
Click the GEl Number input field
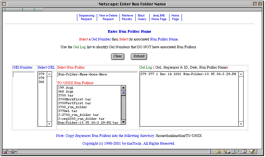click(24, 74)
